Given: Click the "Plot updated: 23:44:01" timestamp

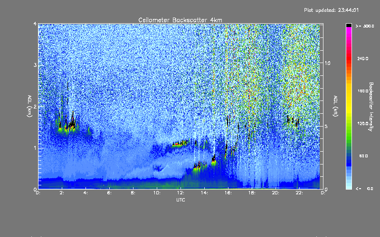Looking at the screenshot, I should [331, 10].
